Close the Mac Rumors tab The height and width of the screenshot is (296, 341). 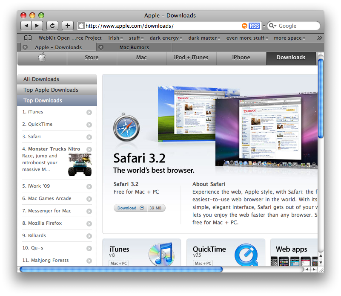click(x=101, y=47)
